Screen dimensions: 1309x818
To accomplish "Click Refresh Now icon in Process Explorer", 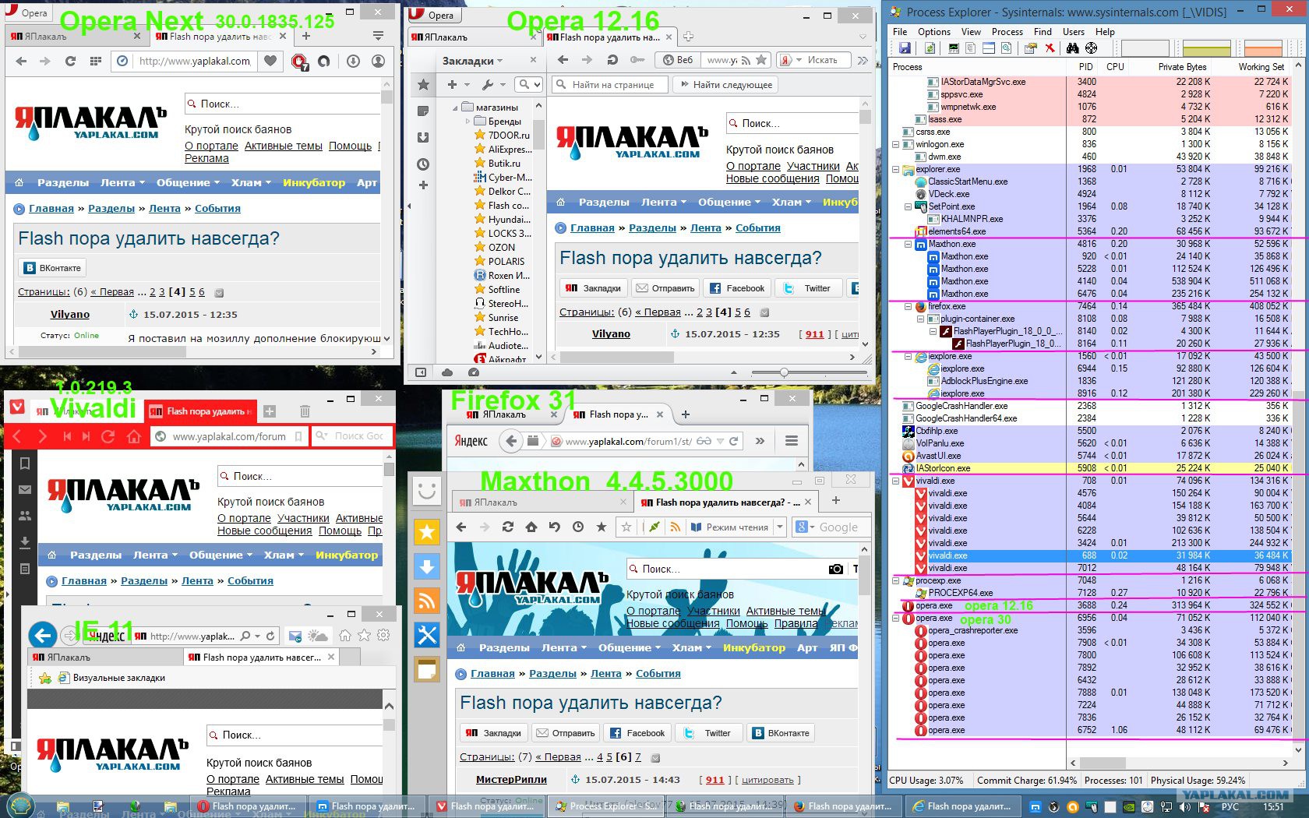I will pyautogui.click(x=930, y=48).
